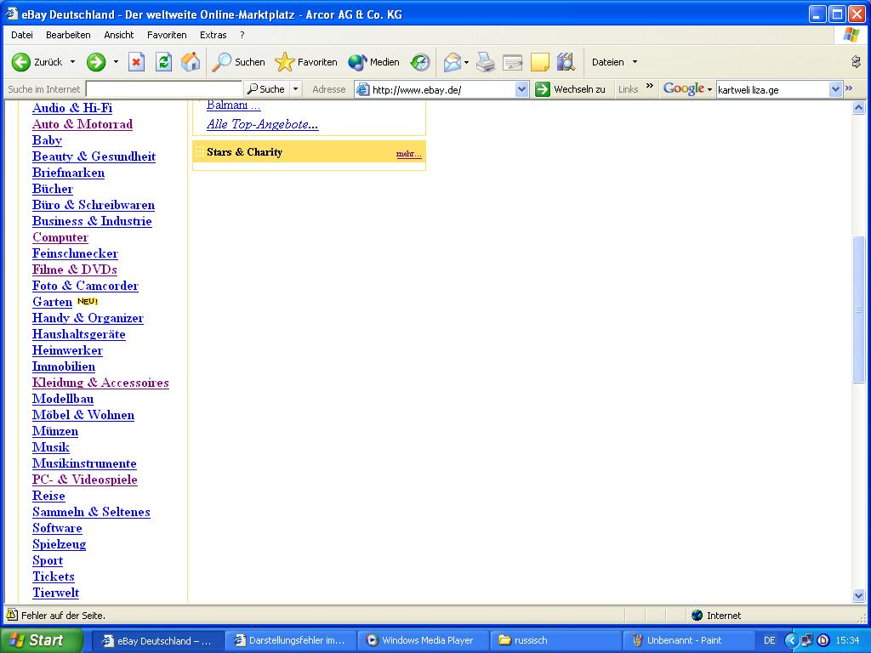Open the Bearbeiten menu

click(x=68, y=34)
